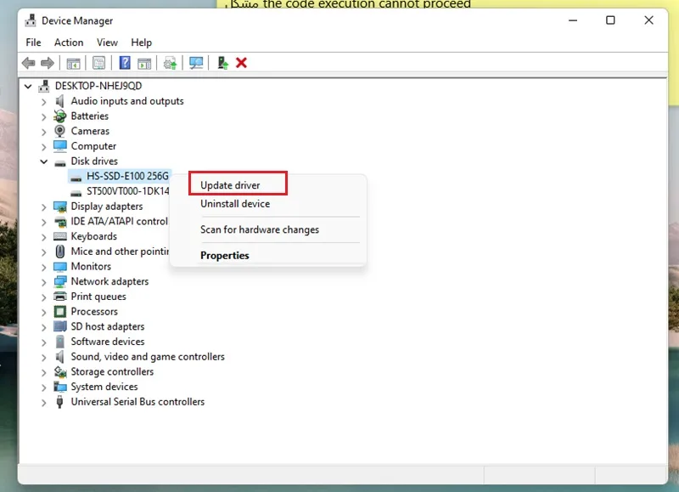The image size is (679, 492).
Task: Choose Update driver in the context menu
Action: pyautogui.click(x=230, y=185)
